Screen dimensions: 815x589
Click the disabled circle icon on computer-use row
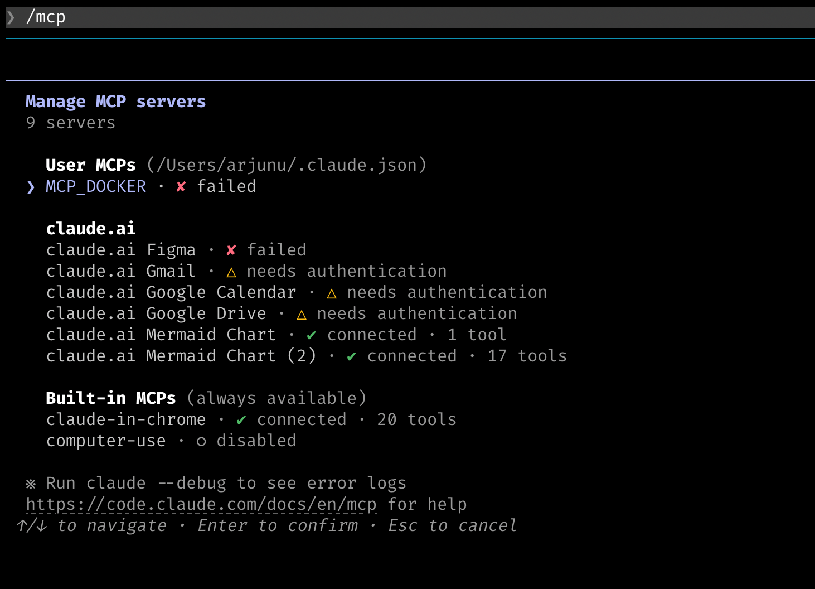[x=201, y=441]
